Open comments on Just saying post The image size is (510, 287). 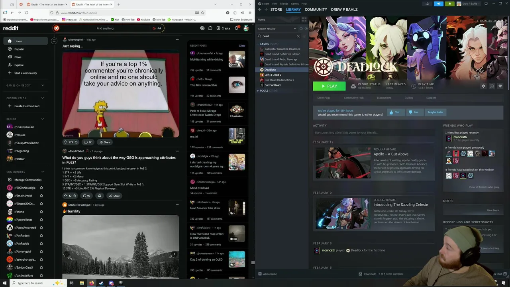[x=88, y=142]
